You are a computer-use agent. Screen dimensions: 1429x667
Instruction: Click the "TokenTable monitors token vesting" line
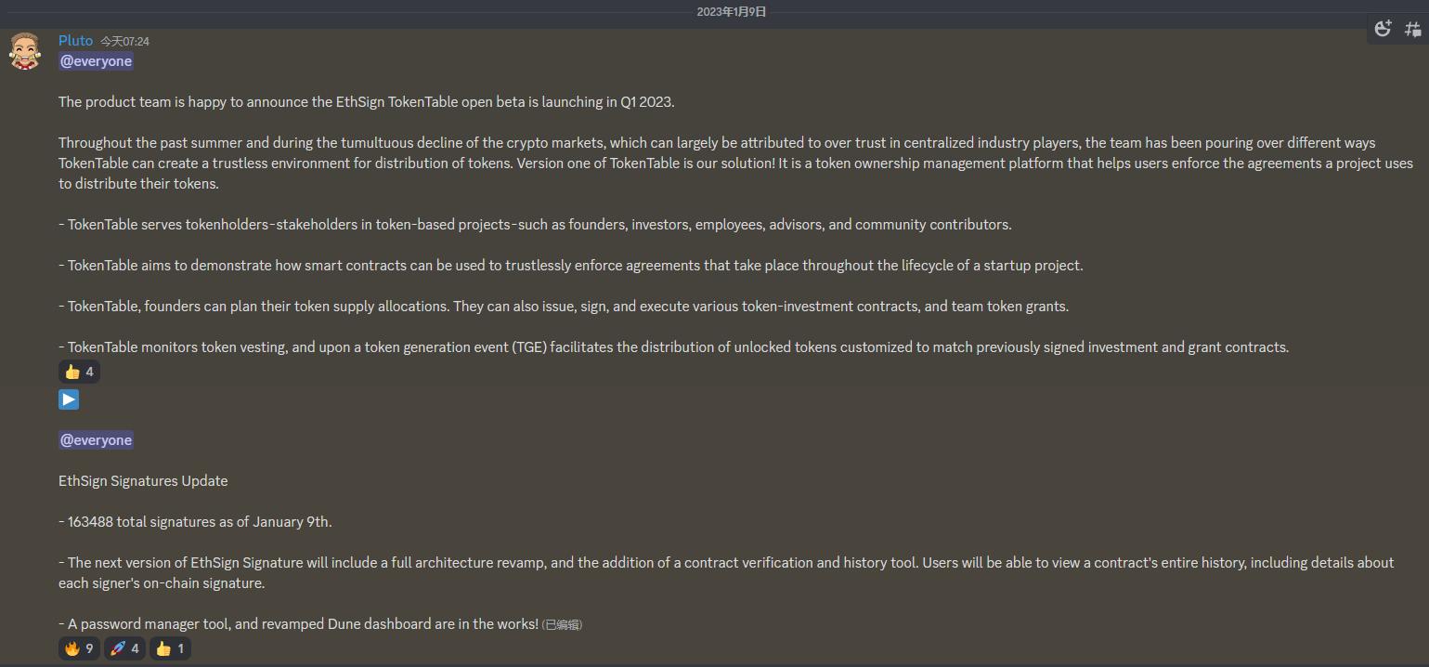click(673, 347)
